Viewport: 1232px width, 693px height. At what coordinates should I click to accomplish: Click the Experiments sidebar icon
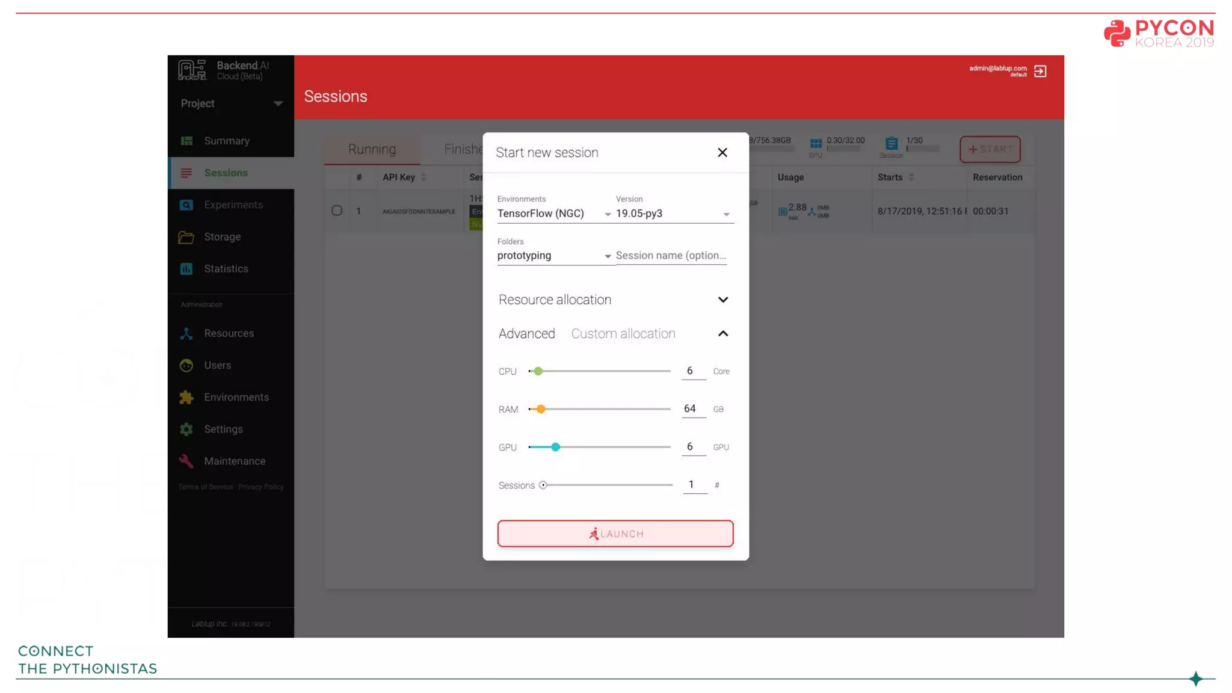[x=186, y=205]
